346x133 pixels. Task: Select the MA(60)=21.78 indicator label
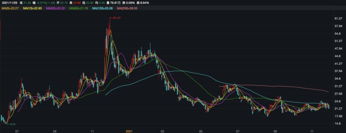tap(78, 8)
